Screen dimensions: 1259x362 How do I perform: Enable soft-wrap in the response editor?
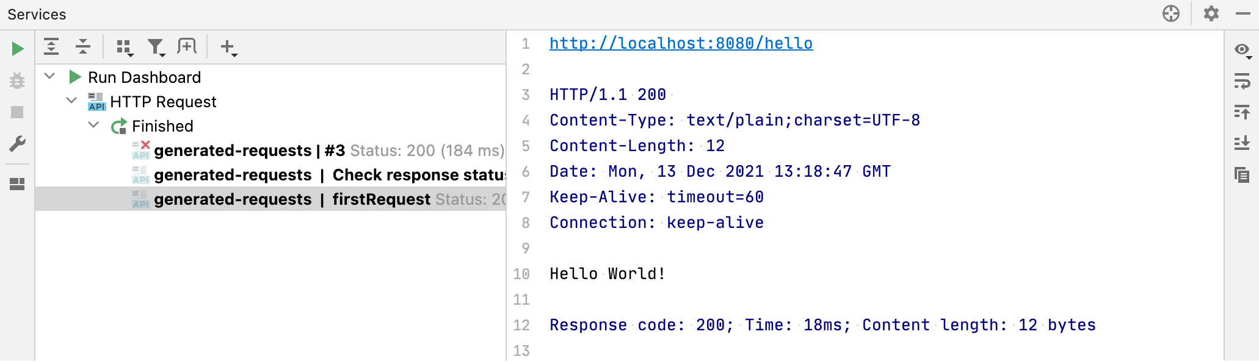1243,81
